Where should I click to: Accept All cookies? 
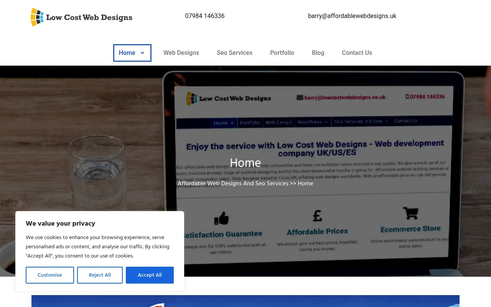(x=150, y=275)
